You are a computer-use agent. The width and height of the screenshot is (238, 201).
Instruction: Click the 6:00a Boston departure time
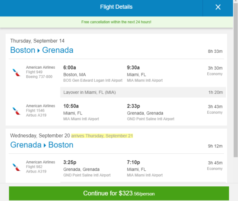(x=70, y=67)
